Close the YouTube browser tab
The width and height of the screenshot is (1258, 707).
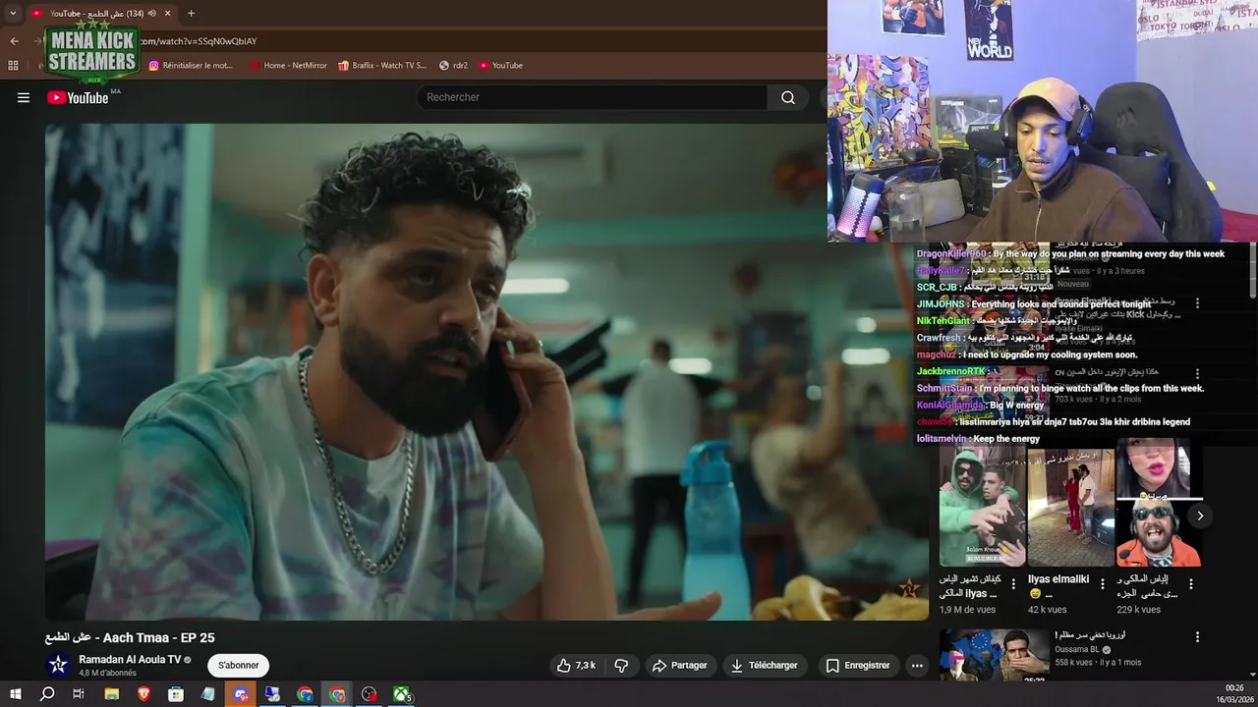click(168, 13)
